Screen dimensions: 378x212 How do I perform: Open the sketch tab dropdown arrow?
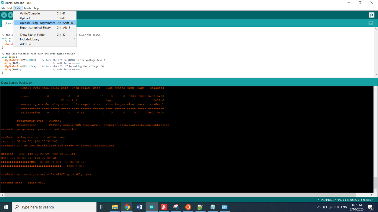click(371, 23)
